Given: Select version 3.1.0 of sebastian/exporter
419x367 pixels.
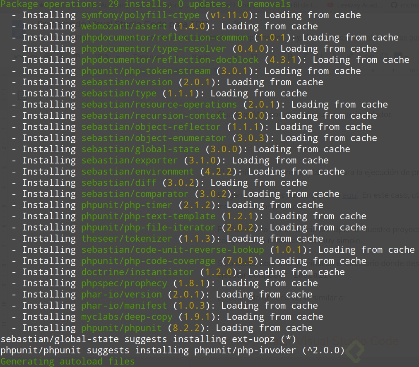Looking at the screenshot, I should coord(202,161).
